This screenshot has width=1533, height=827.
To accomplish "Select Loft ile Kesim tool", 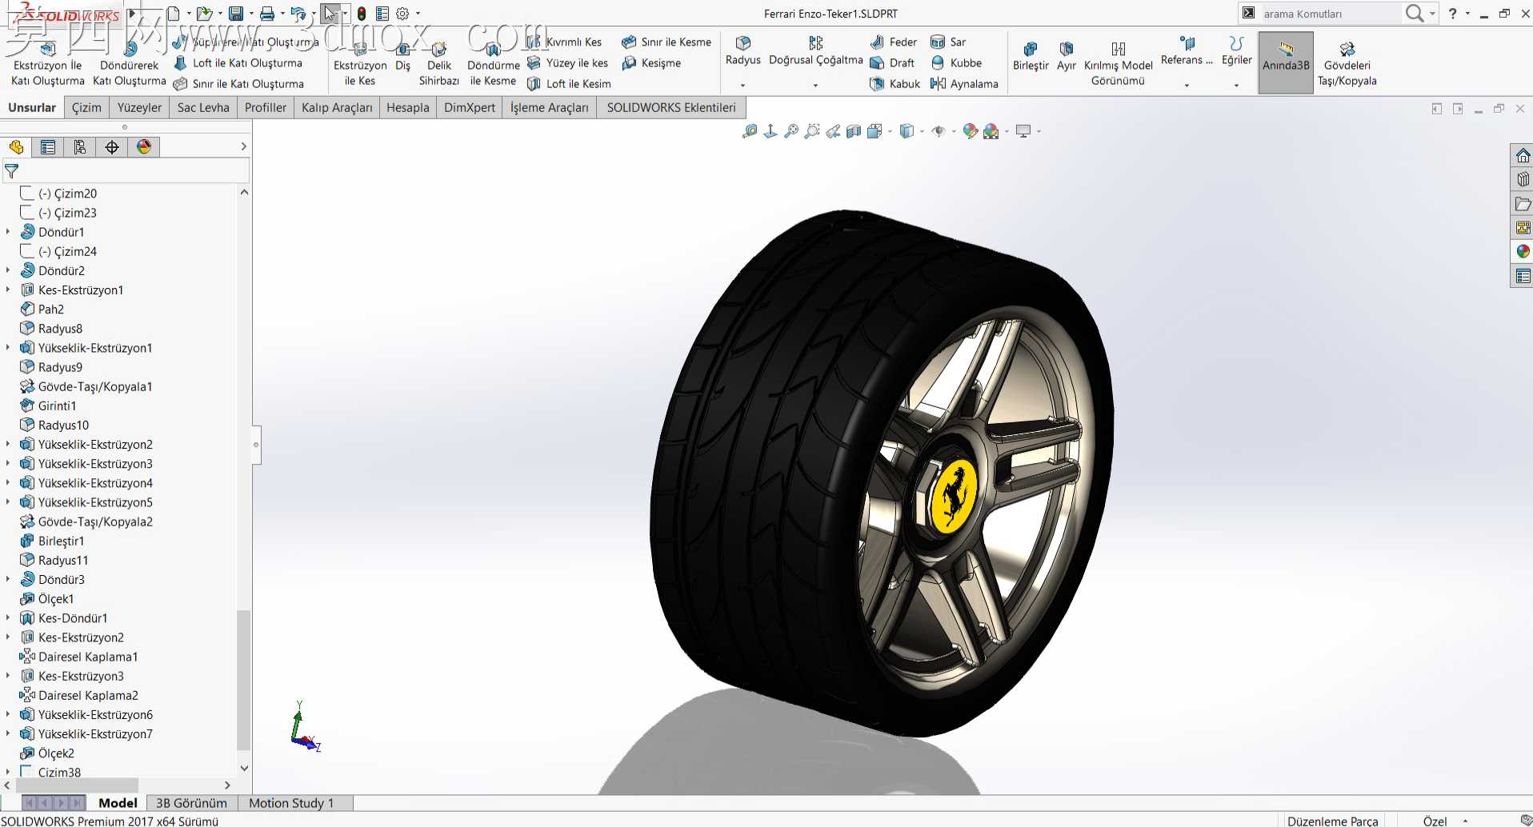I will pos(569,83).
